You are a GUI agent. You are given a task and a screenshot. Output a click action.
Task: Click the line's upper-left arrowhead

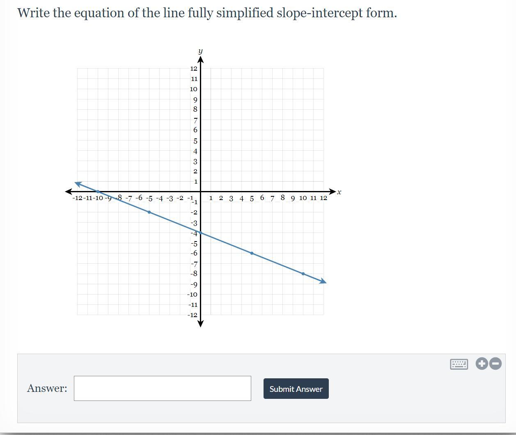pos(78,184)
